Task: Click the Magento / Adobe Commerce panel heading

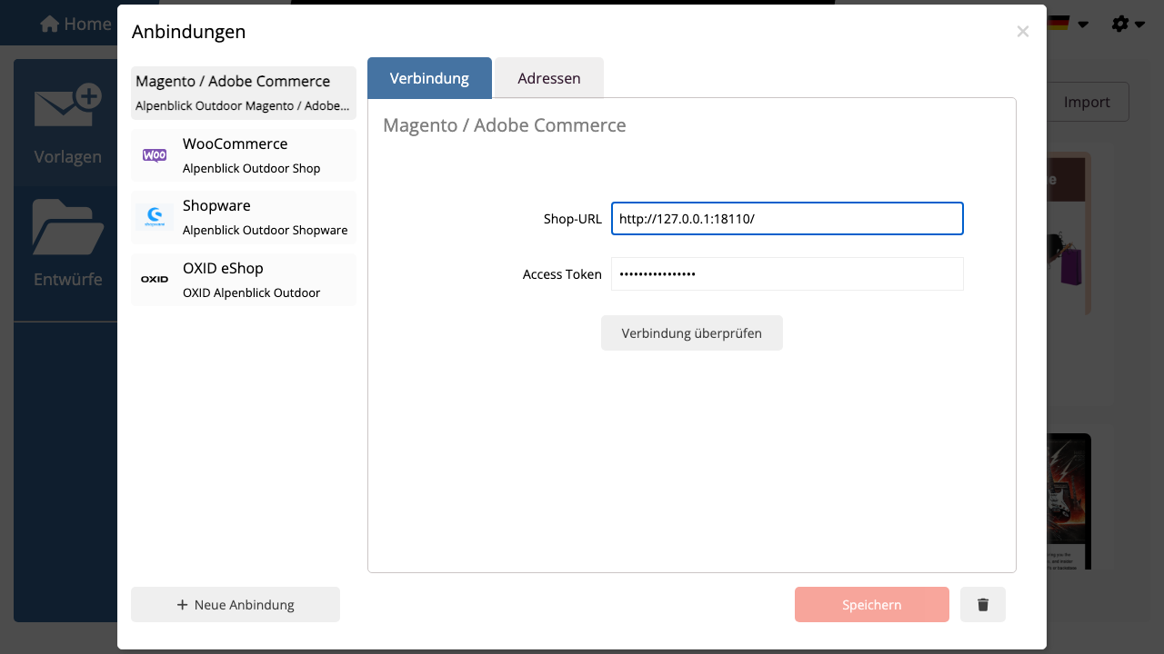Action: point(505,125)
